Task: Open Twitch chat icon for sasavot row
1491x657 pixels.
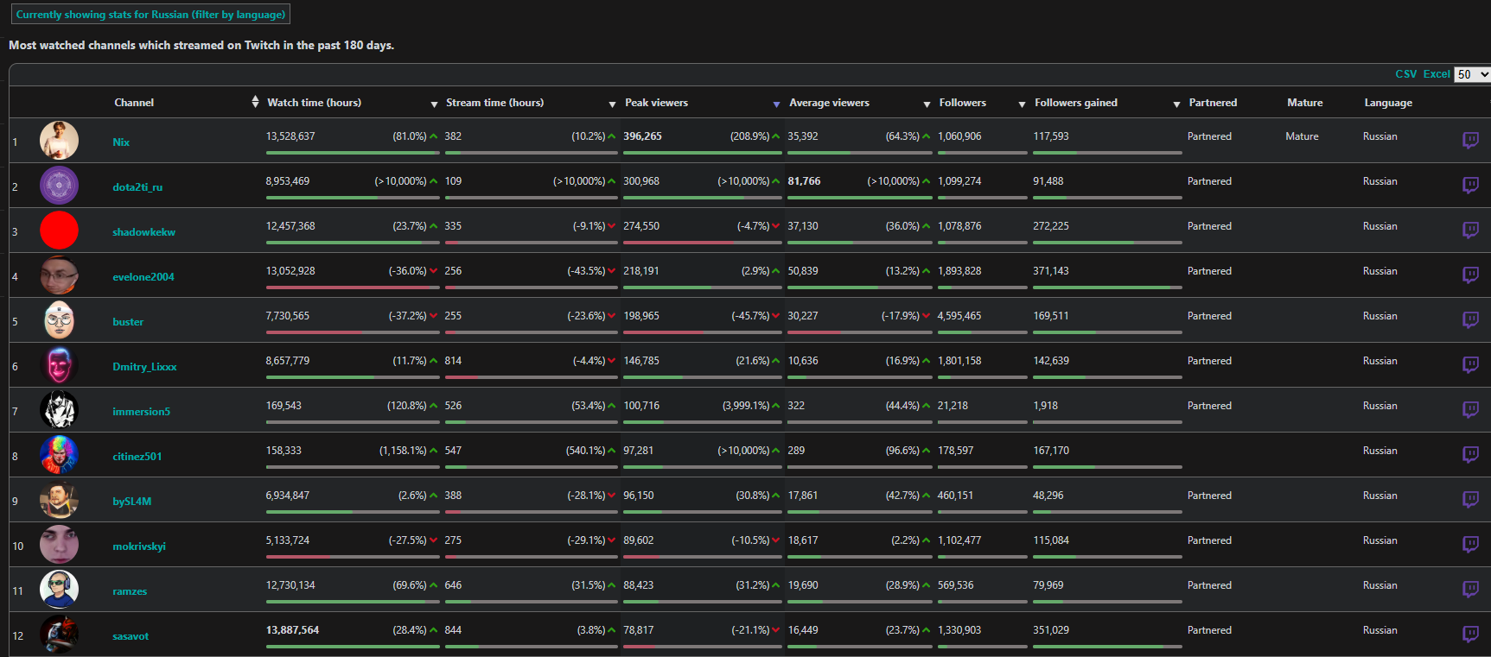Action: 1470,634
